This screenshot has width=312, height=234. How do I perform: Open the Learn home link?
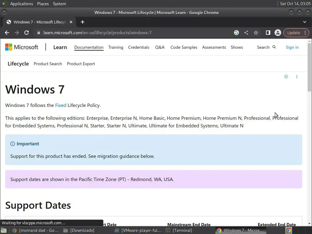click(60, 47)
